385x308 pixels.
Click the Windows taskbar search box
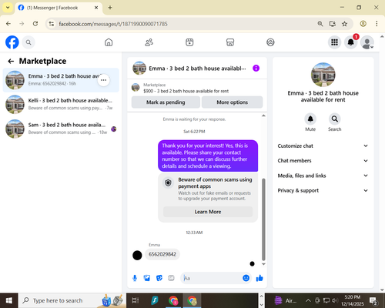coord(72,300)
